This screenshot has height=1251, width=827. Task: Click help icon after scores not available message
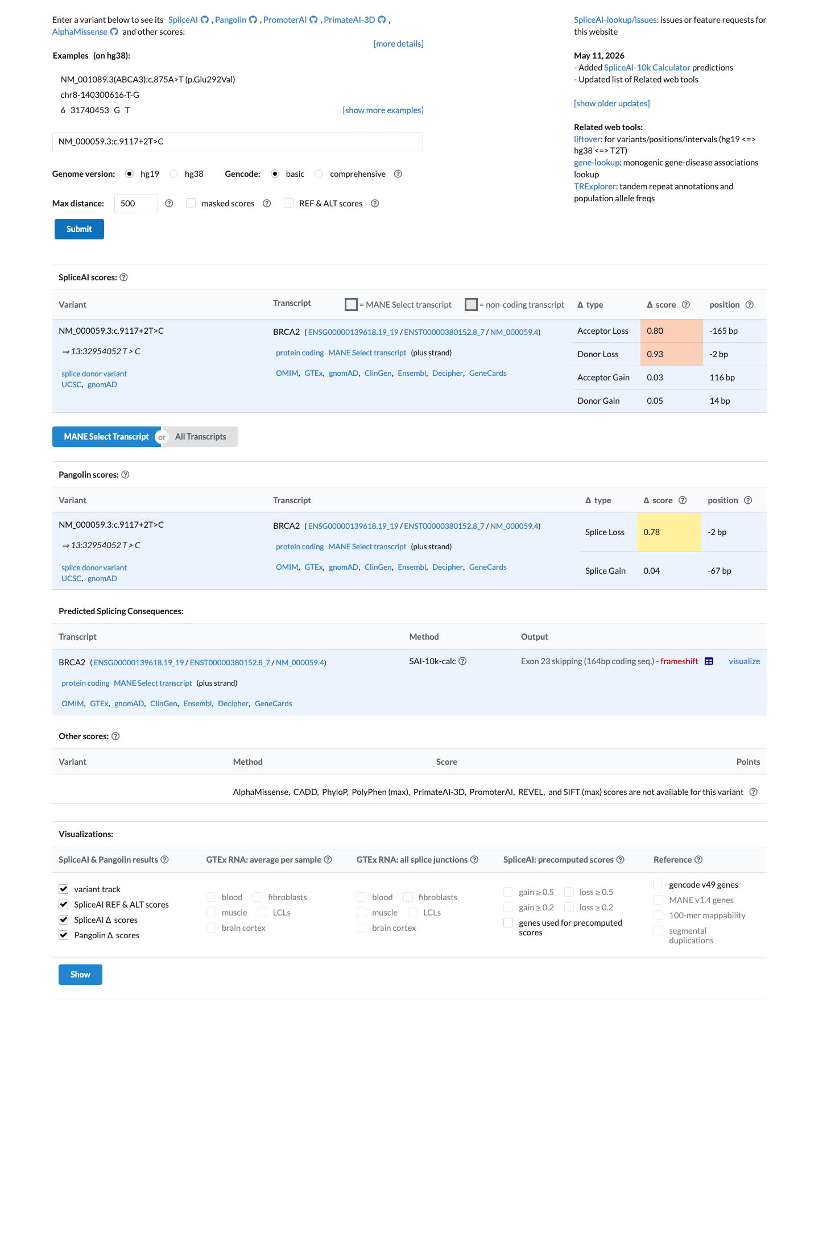click(x=753, y=792)
